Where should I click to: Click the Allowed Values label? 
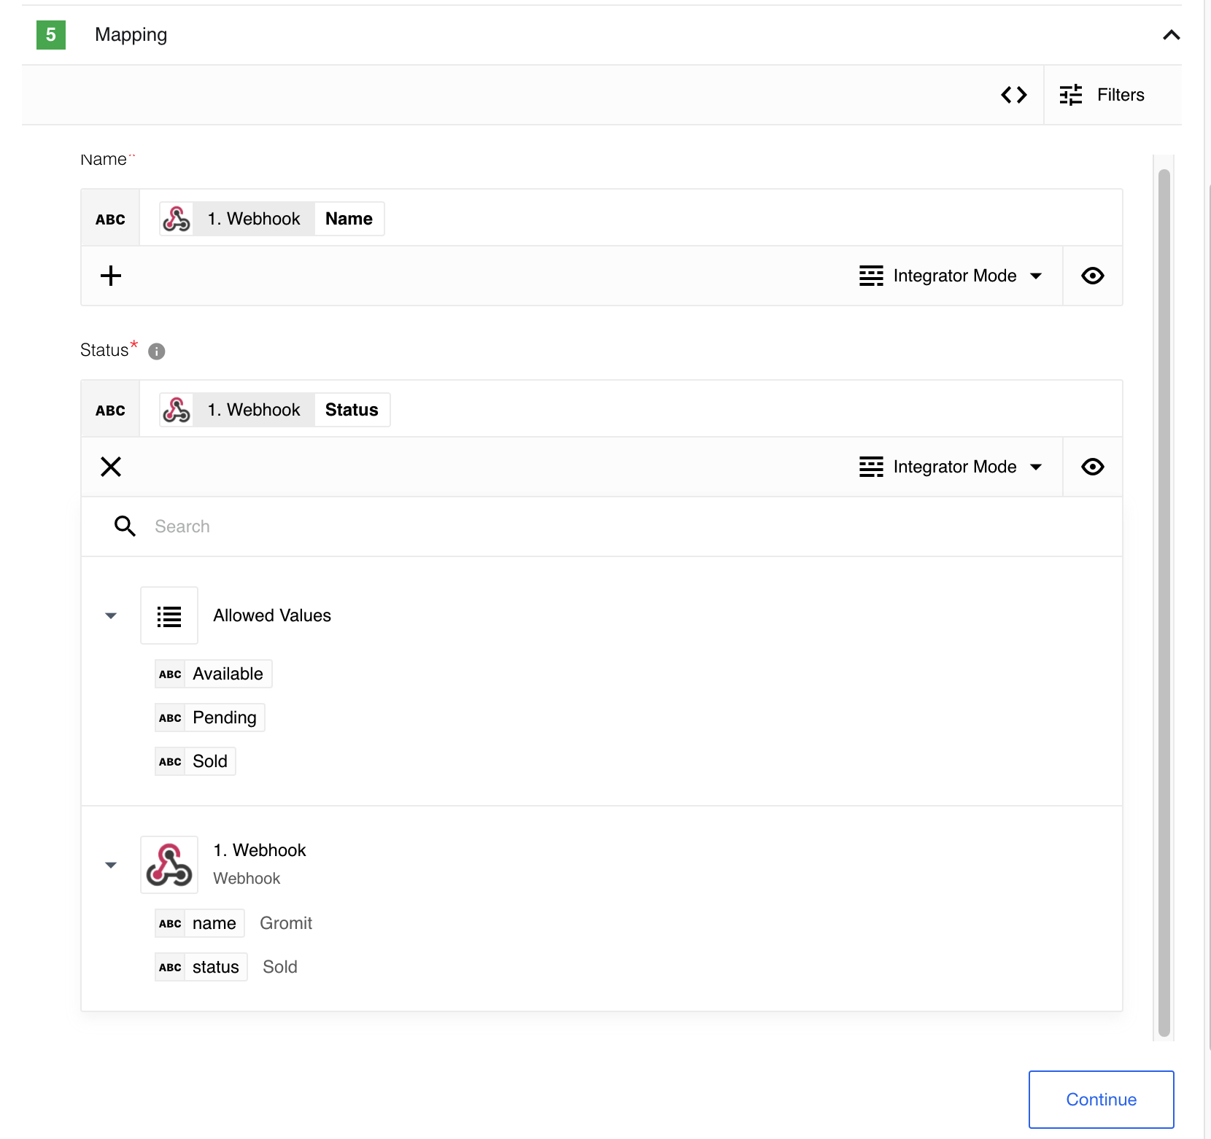(272, 615)
